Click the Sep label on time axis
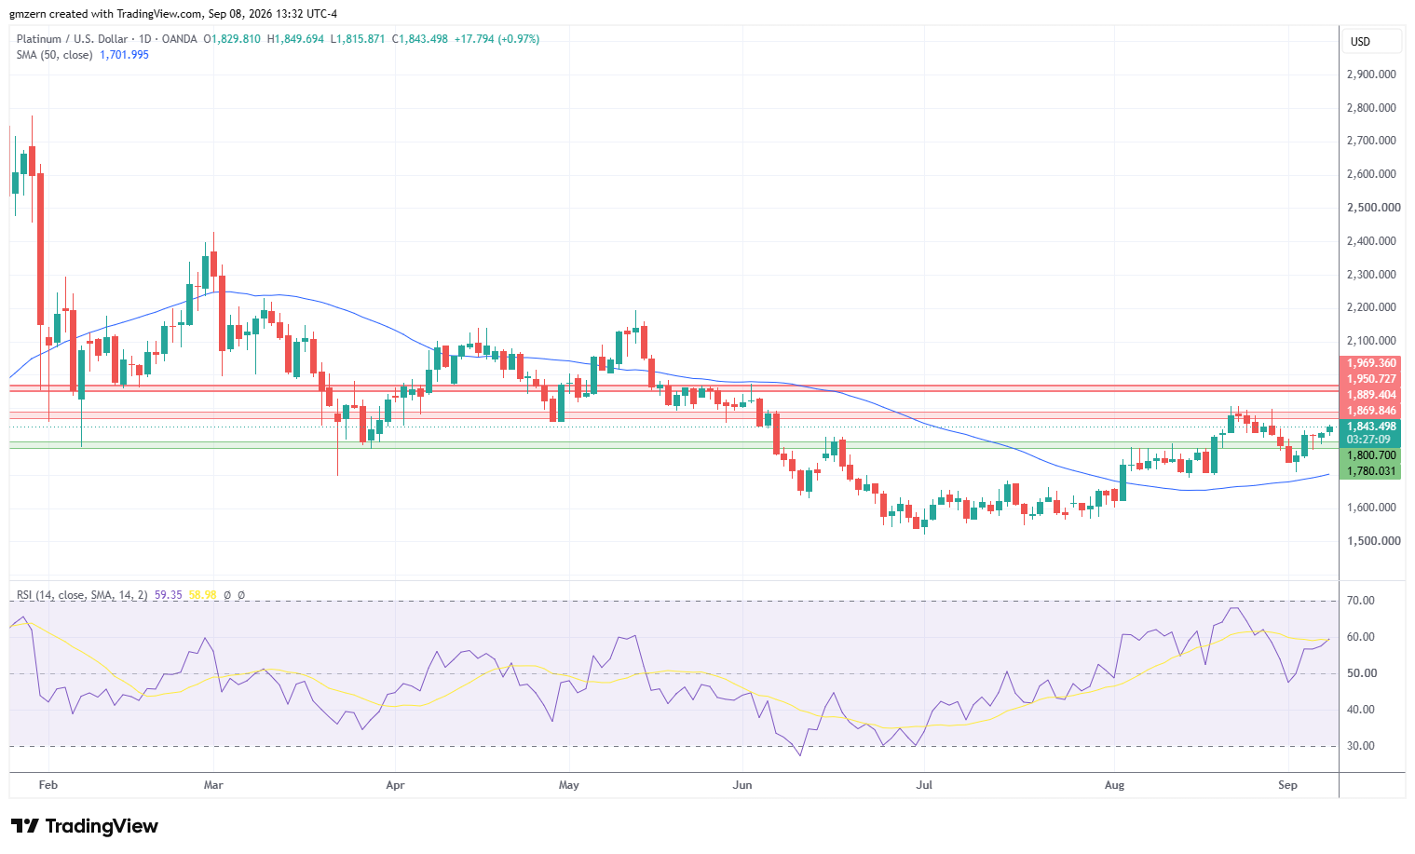This screenshot has width=1415, height=854. click(1287, 785)
